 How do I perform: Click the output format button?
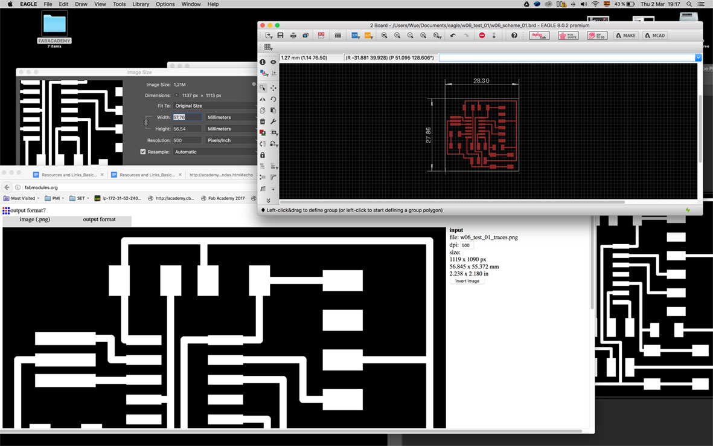99,219
